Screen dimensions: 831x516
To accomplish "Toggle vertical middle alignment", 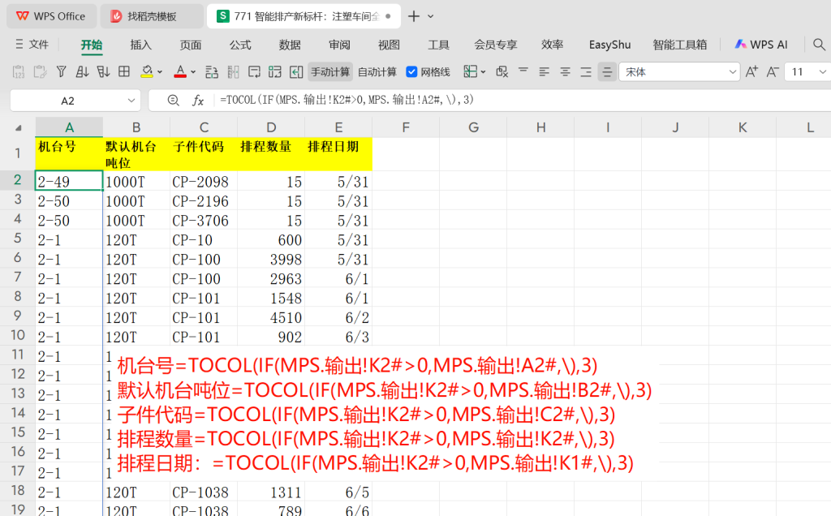I will point(607,72).
